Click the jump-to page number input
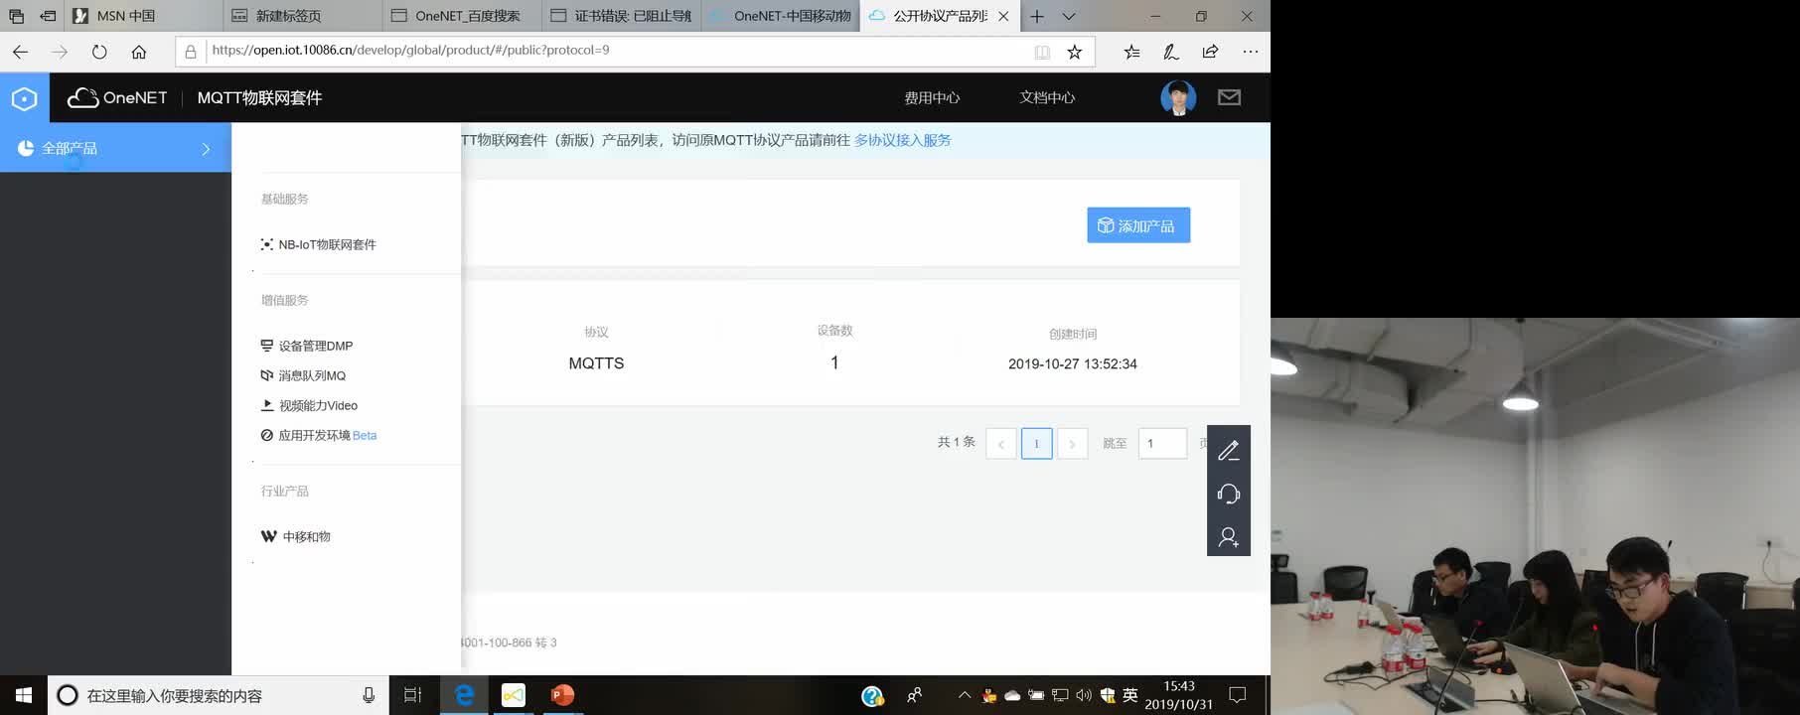This screenshot has width=1800, height=715. click(x=1162, y=443)
